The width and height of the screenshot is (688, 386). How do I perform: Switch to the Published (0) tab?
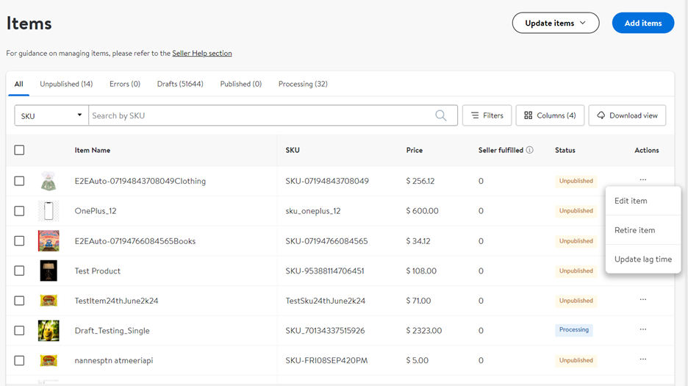tap(241, 84)
